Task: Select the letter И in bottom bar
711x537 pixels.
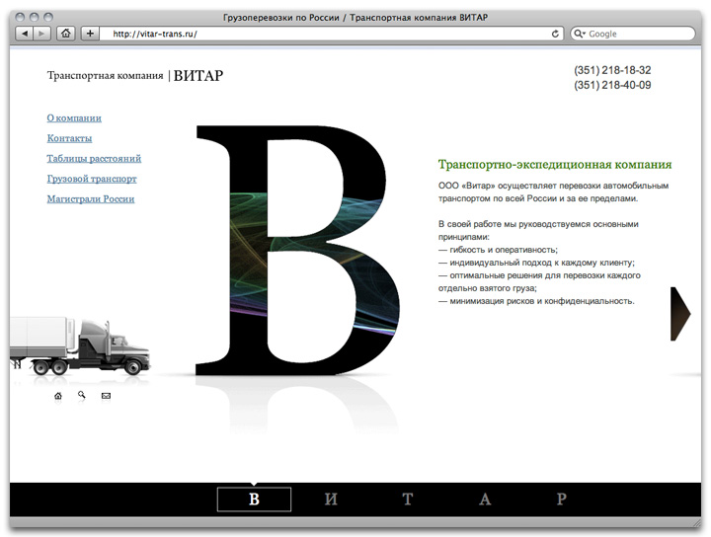Action: coord(331,499)
